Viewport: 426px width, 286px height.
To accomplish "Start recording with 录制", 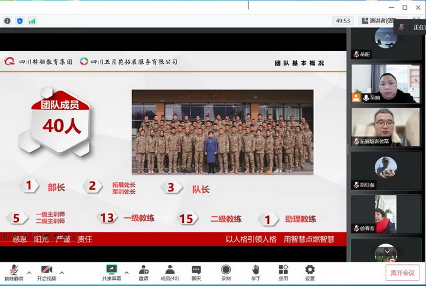I will coord(226,273).
